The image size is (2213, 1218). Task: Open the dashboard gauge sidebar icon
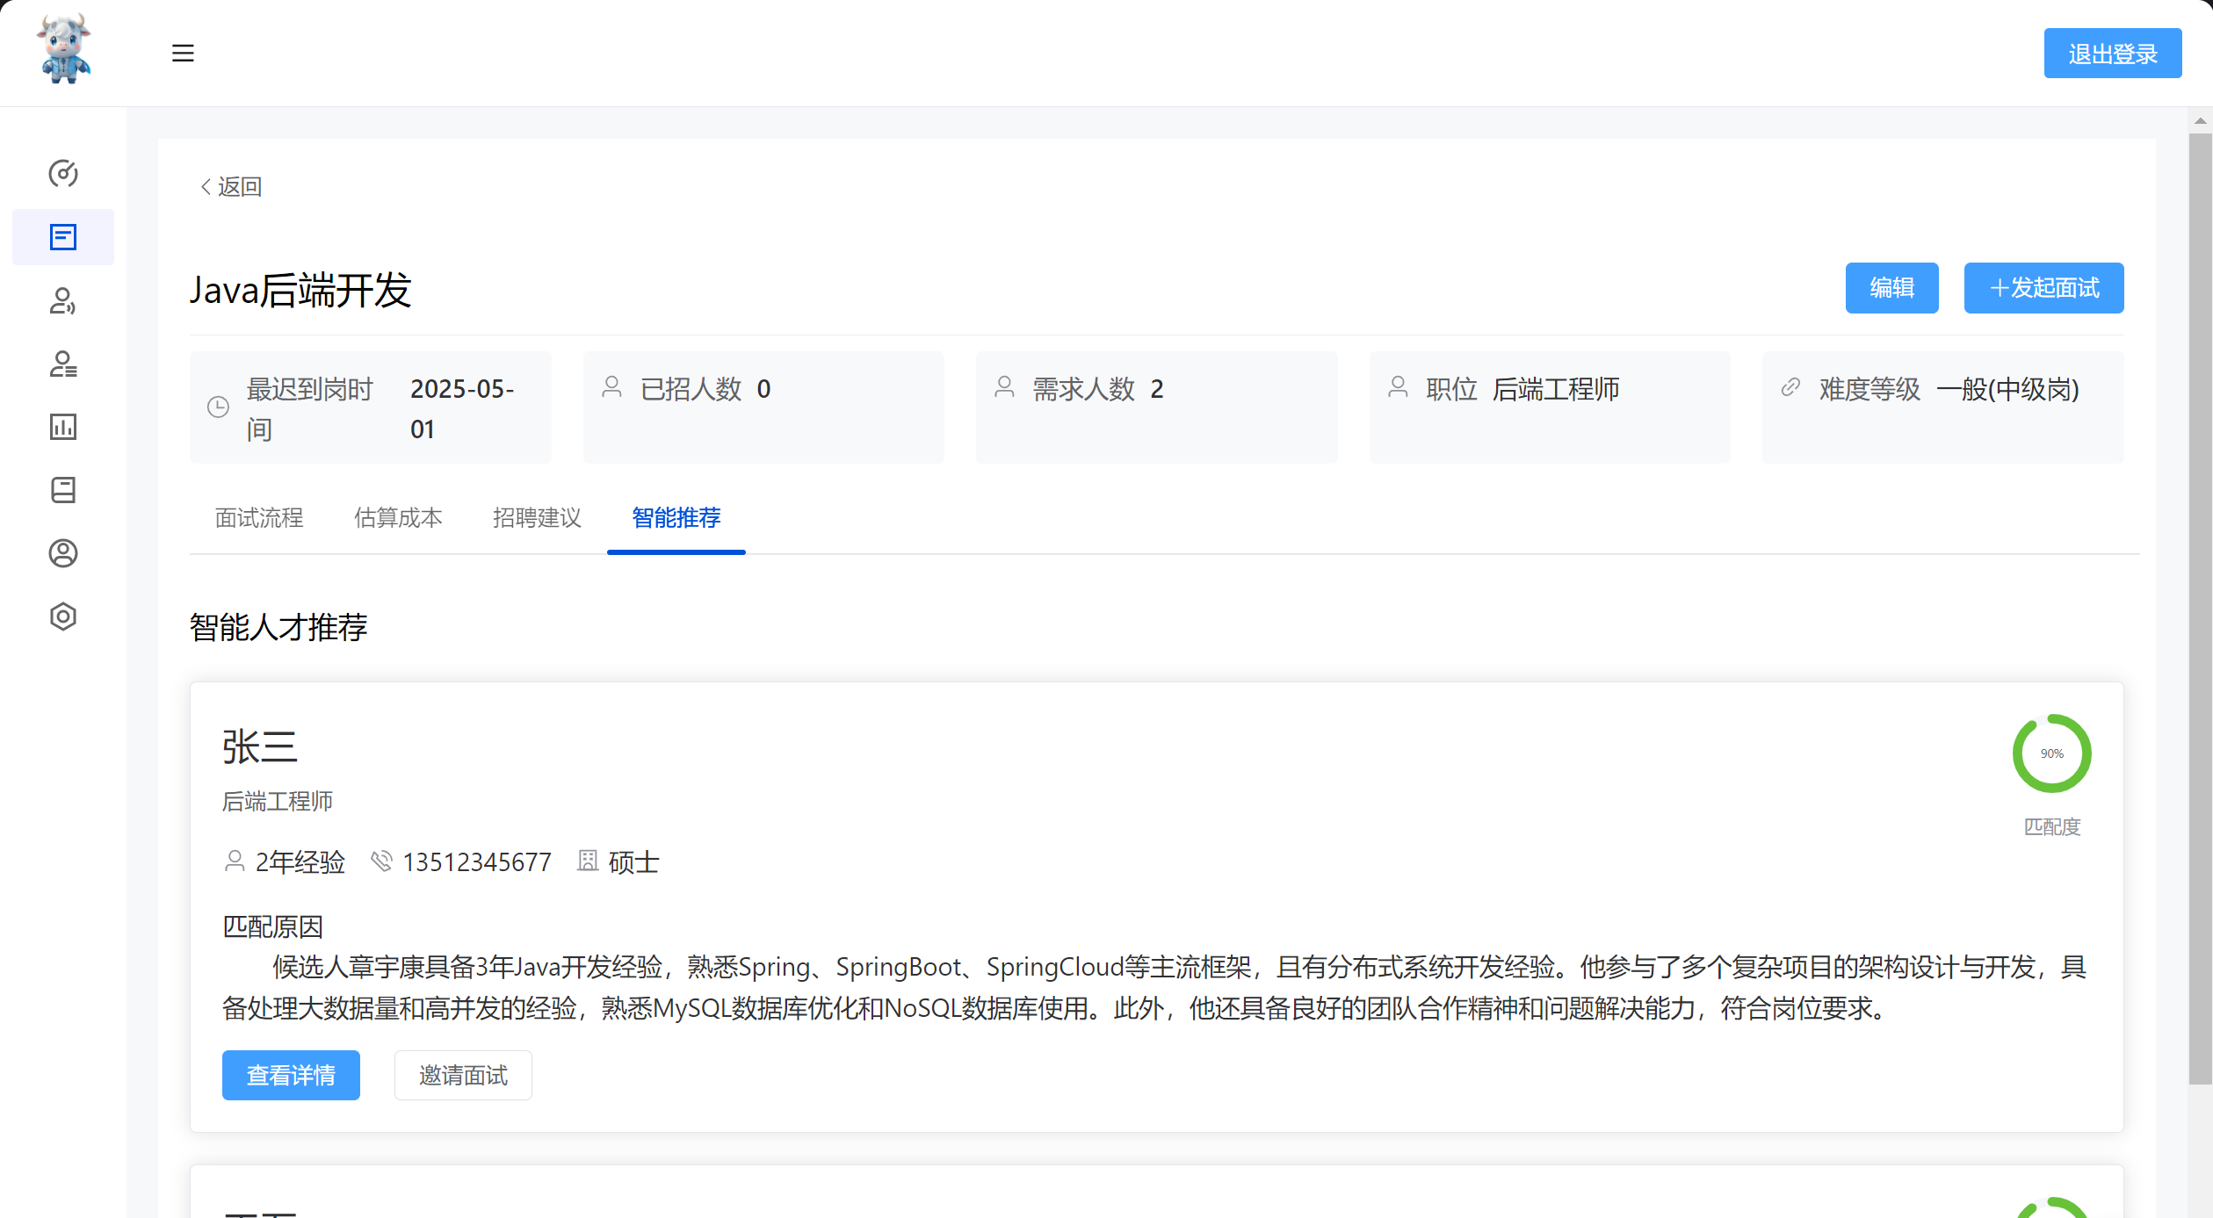tap(63, 174)
